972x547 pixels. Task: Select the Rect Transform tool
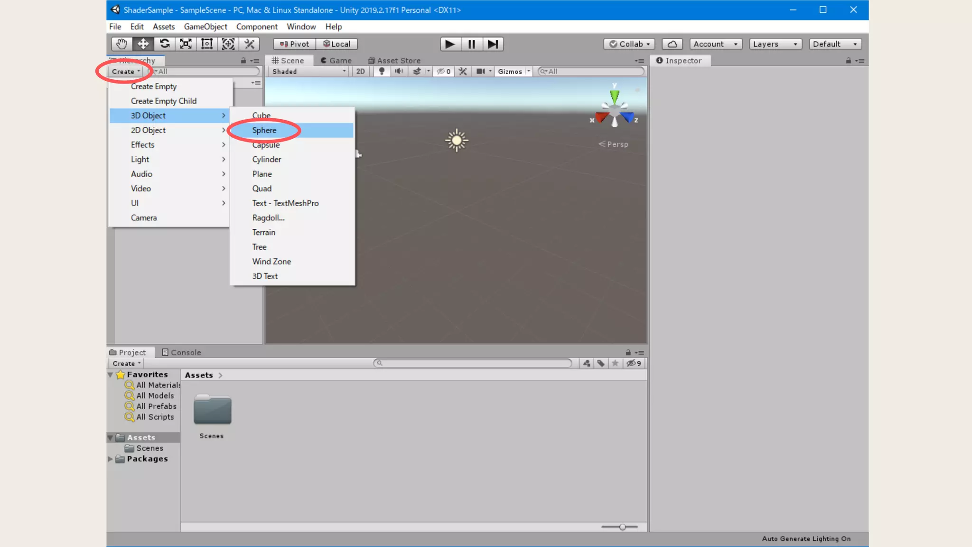[x=206, y=44]
